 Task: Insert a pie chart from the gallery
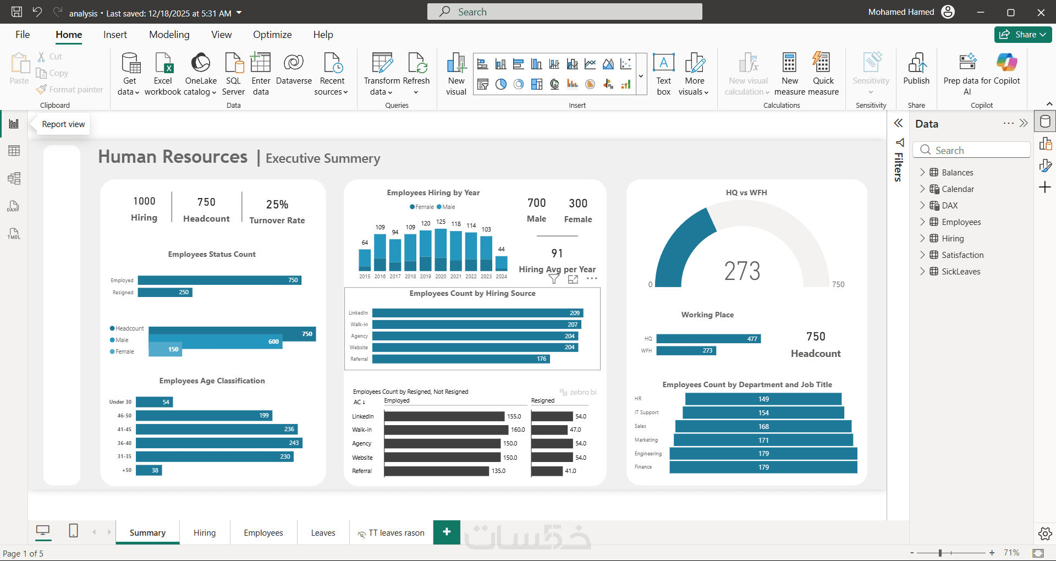(x=501, y=84)
